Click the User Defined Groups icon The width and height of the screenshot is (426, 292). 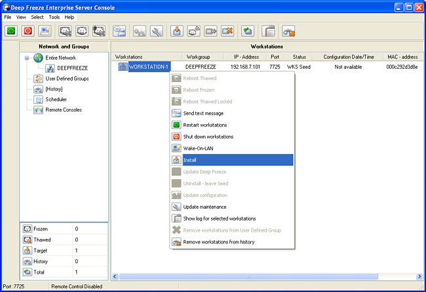(38, 79)
